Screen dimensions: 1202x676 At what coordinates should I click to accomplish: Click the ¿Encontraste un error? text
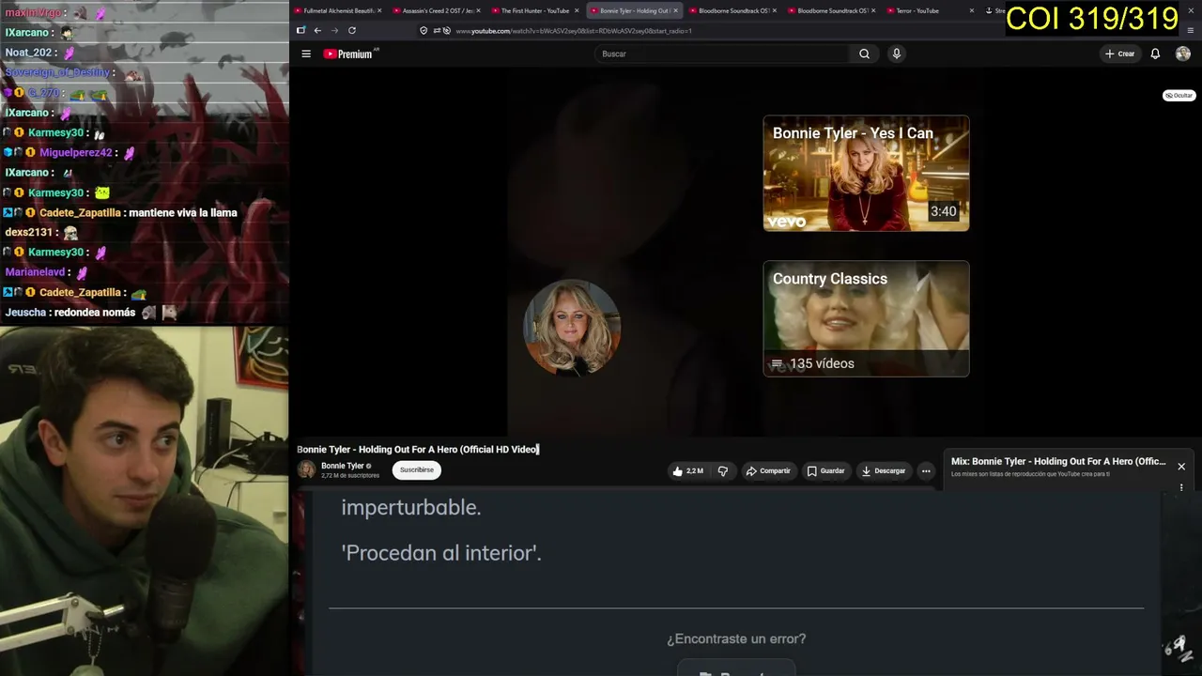click(736, 639)
